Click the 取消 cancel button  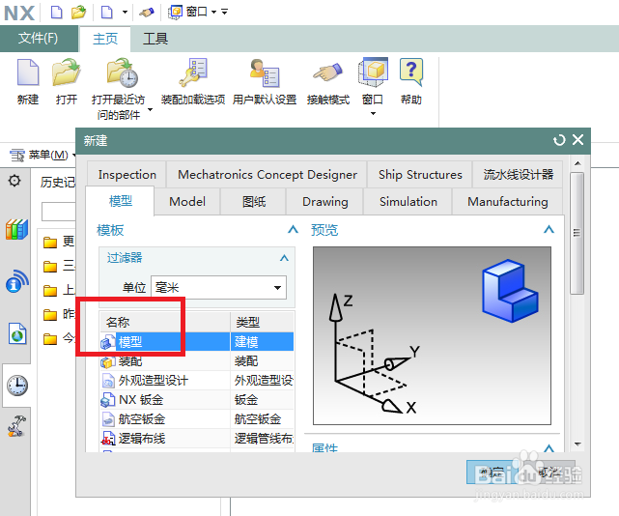coord(549,473)
